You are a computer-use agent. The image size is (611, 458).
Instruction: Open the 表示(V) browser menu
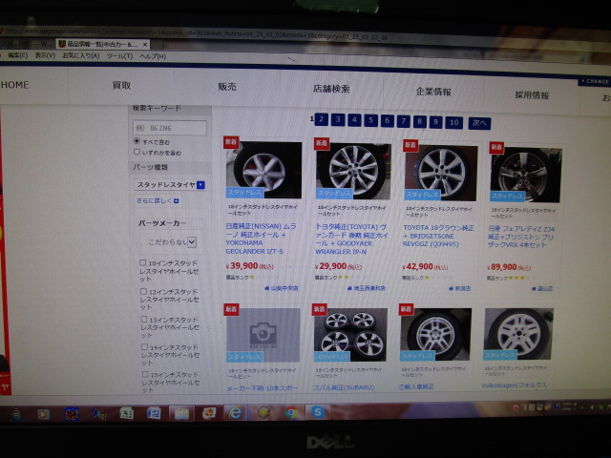click(x=45, y=55)
